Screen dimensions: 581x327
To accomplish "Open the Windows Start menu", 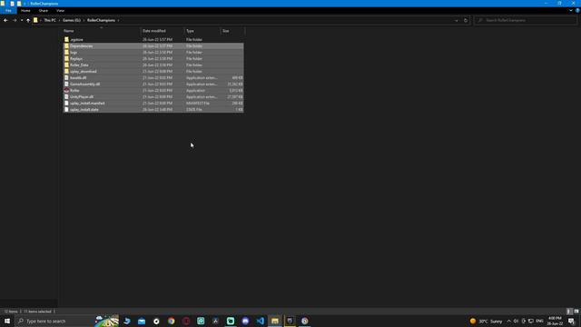I will (x=7, y=321).
